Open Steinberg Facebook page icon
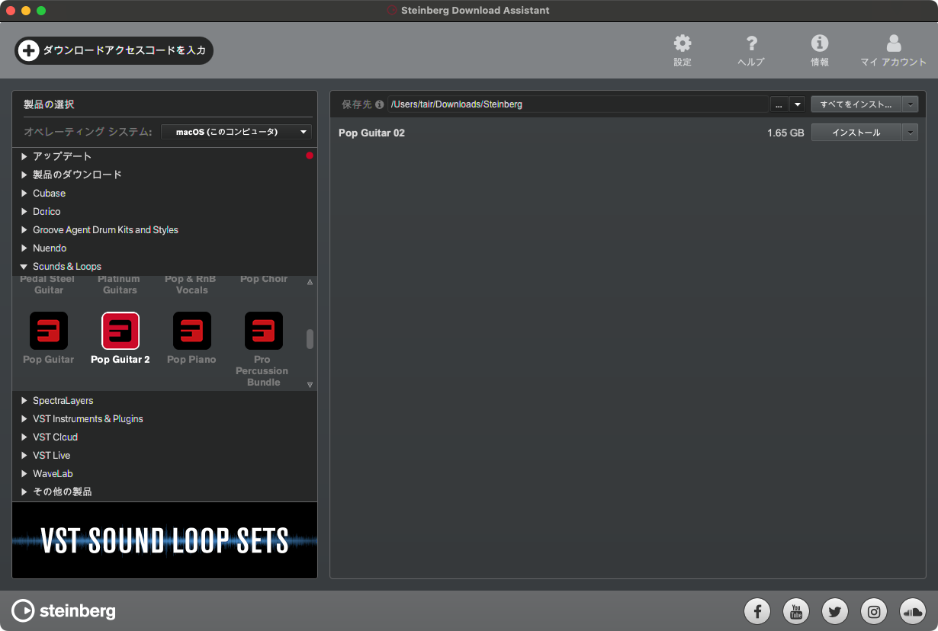 click(x=757, y=610)
